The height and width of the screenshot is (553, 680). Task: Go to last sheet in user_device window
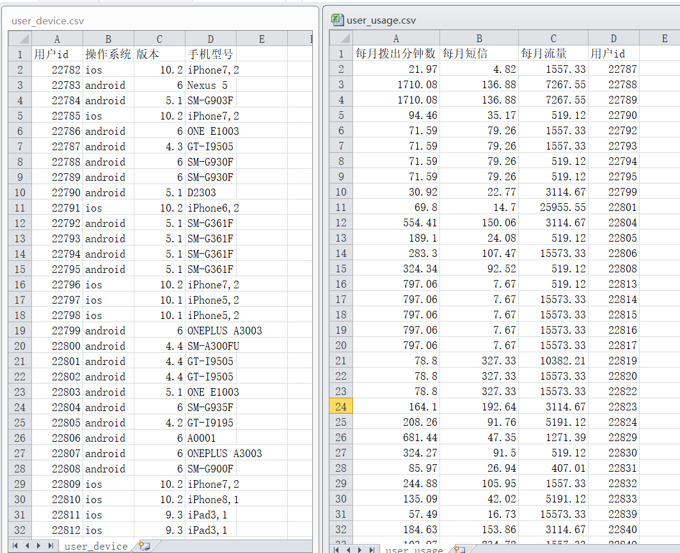(50, 546)
